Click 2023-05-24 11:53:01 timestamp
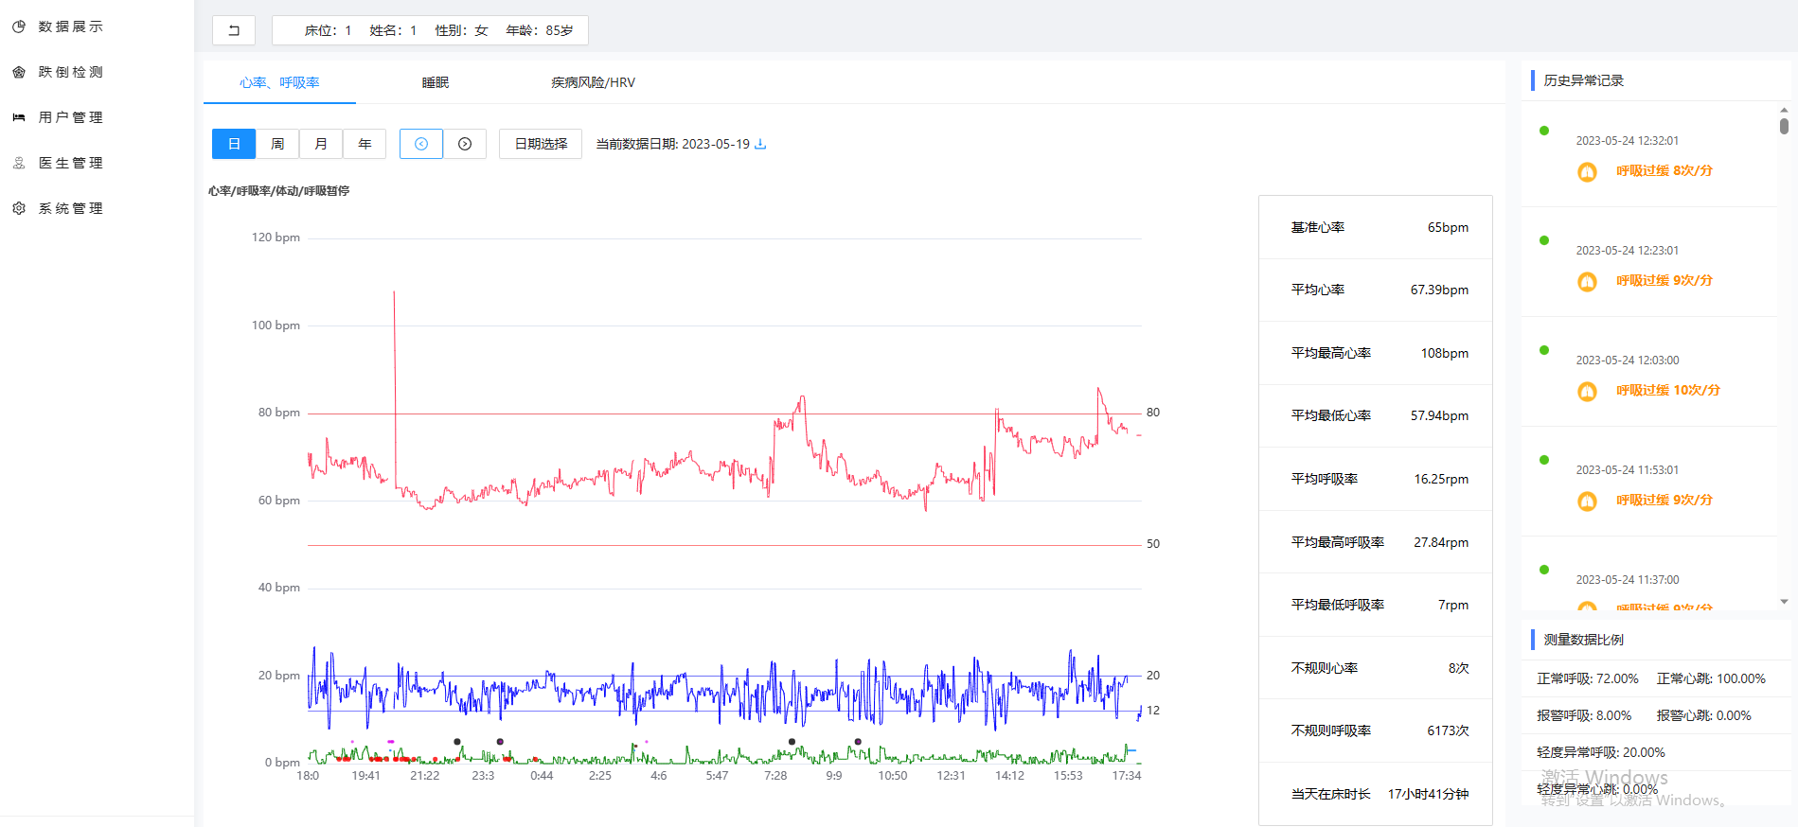The image size is (1798, 827). point(1627,470)
